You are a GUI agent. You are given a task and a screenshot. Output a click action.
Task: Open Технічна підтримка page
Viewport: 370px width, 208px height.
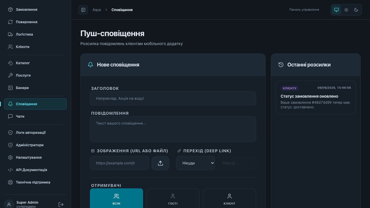(x=35, y=182)
